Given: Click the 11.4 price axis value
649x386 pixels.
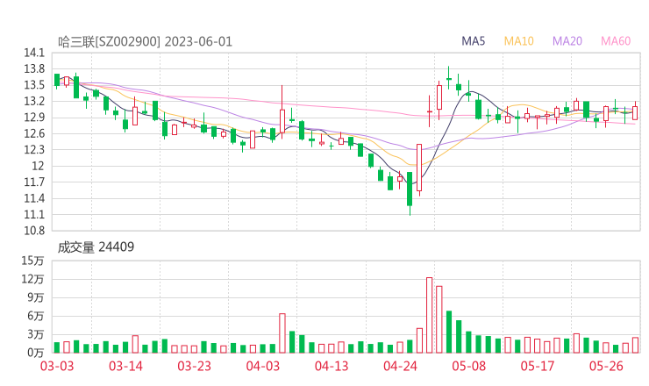Looking at the screenshot, I should (x=34, y=198).
